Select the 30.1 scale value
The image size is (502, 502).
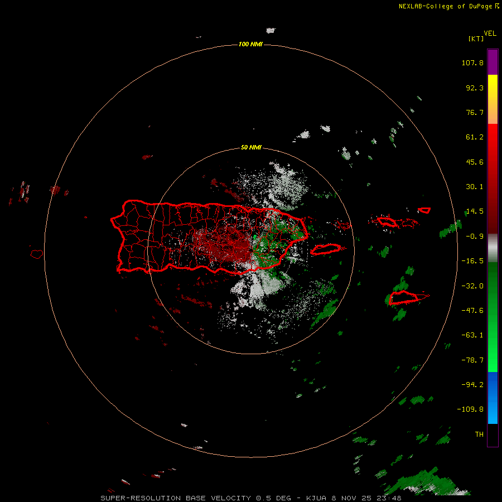pos(475,187)
